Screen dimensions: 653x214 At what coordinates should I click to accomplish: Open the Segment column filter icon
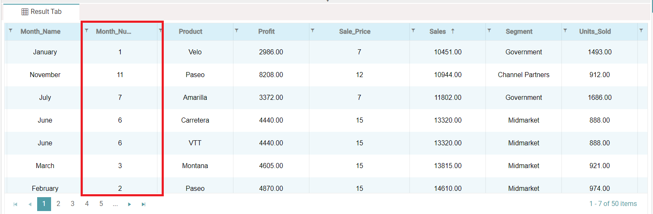click(489, 30)
